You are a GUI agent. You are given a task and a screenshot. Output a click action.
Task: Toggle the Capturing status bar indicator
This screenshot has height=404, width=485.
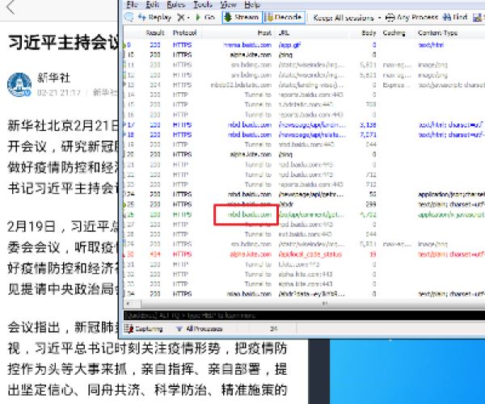(144, 329)
